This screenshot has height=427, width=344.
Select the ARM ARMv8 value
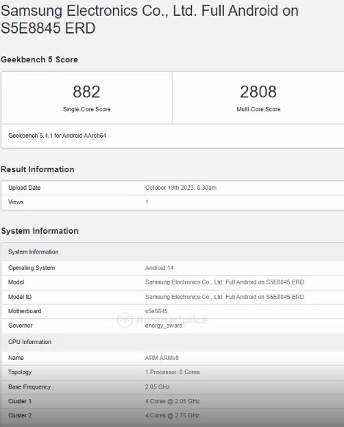click(162, 358)
